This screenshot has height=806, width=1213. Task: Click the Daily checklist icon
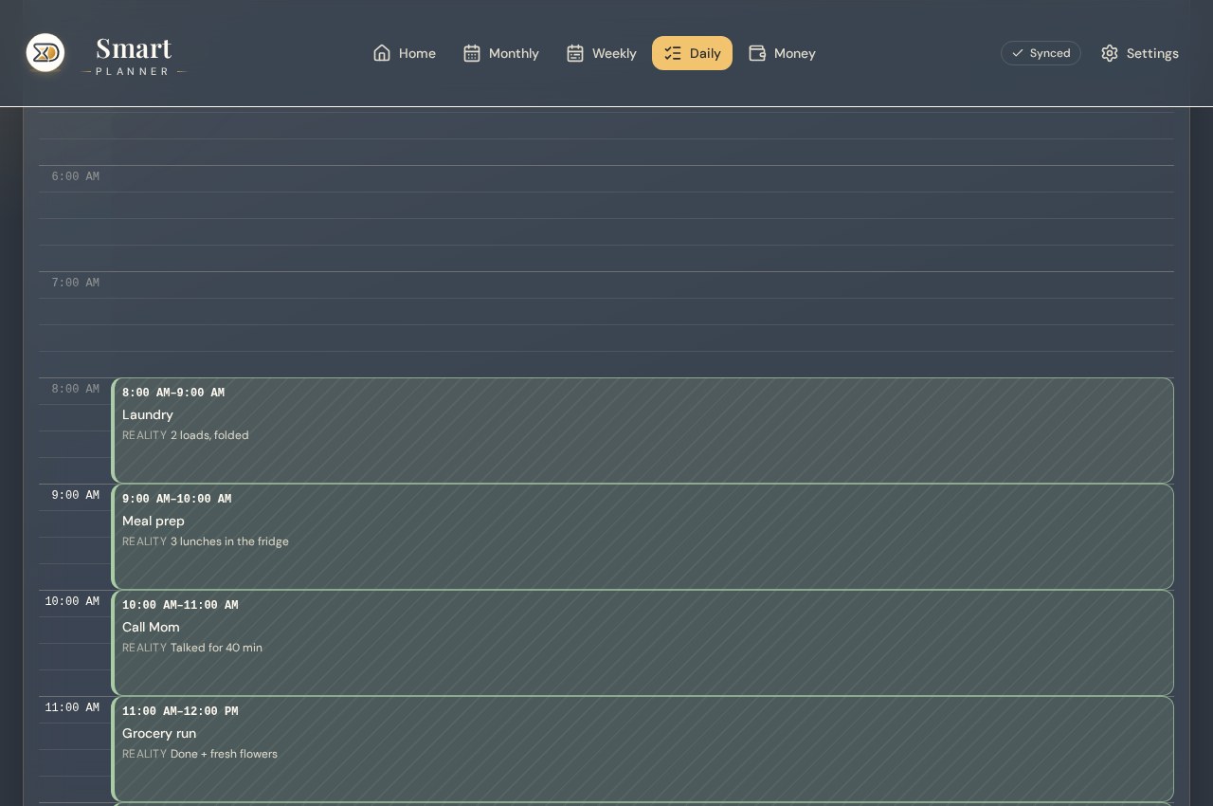pos(673,53)
